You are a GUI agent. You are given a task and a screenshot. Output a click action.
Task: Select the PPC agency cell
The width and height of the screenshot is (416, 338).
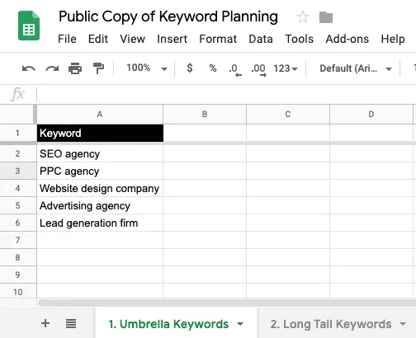pos(100,171)
